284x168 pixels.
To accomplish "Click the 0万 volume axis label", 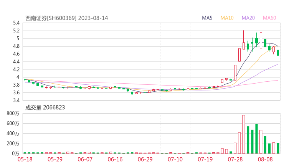I will (x=16, y=153).
